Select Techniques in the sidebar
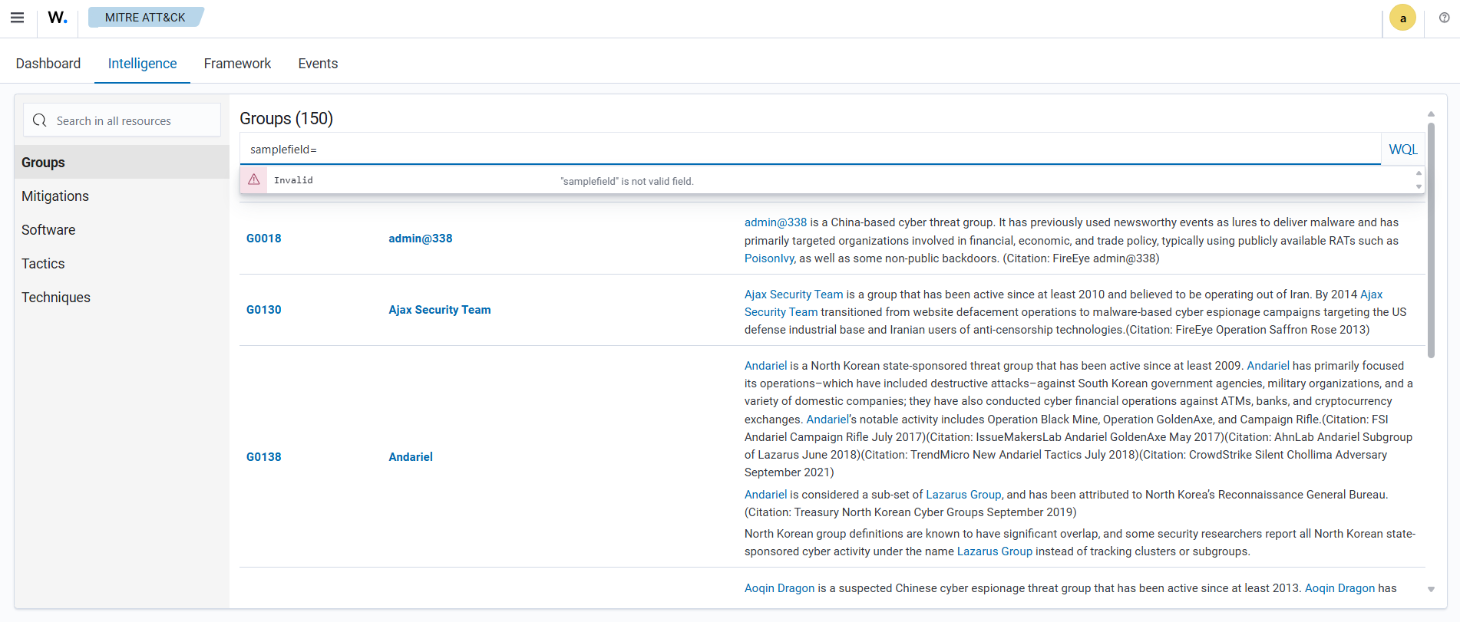This screenshot has width=1460, height=622. point(56,298)
